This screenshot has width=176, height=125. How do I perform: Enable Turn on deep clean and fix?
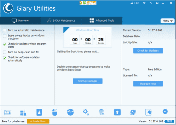click(5, 52)
